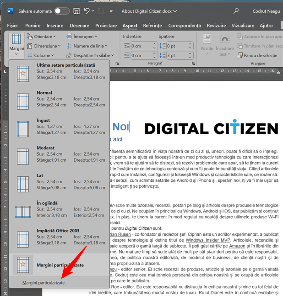Click the right indent input field
Screen dimensions: 283x296
pos(142,55)
